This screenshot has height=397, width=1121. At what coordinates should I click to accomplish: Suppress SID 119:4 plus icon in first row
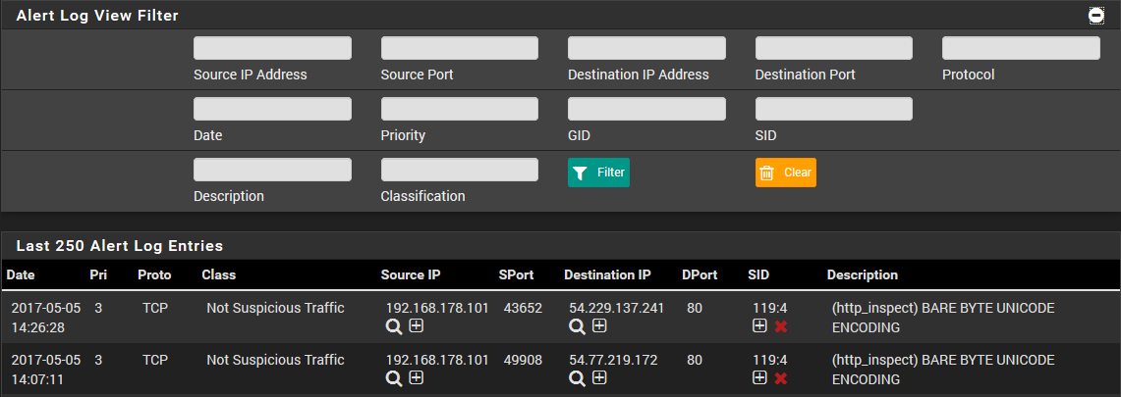760,325
